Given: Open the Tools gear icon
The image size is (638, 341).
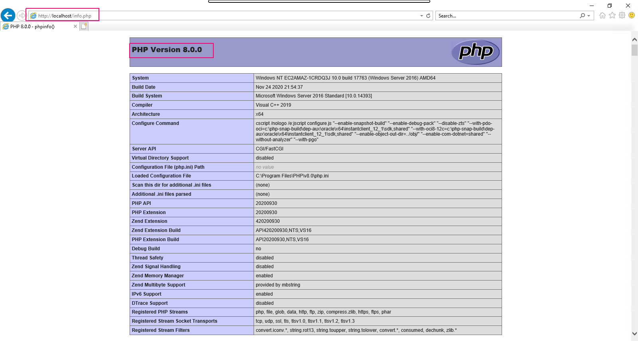Looking at the screenshot, I should pyautogui.click(x=622, y=16).
